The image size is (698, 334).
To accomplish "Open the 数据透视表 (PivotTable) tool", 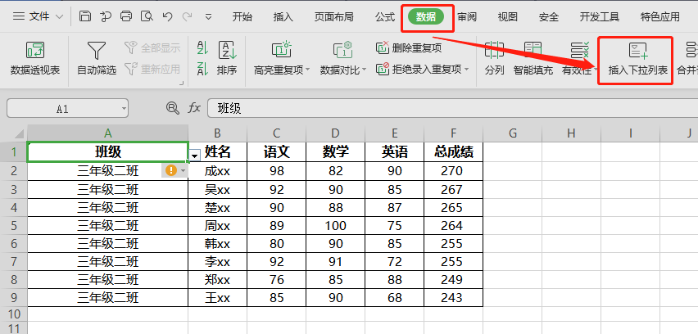I will 35,57.
